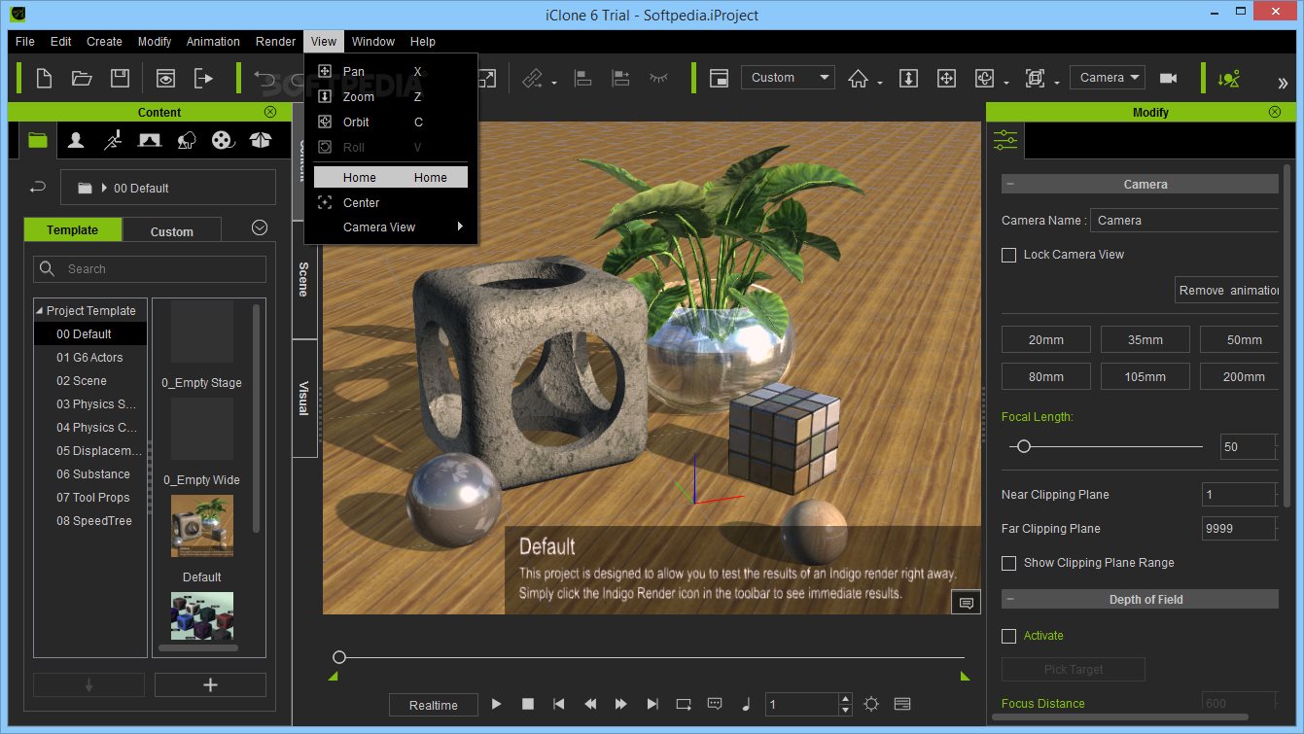Collapse the Project Template tree node

pyautogui.click(x=40, y=311)
